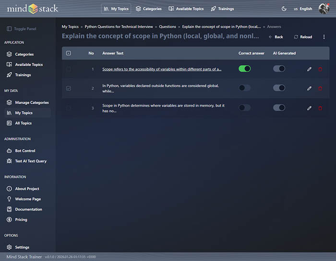Image resolution: width=336 pixels, height=261 pixels.
Task: Edit answer 3 with pencil icon
Action: [309, 108]
